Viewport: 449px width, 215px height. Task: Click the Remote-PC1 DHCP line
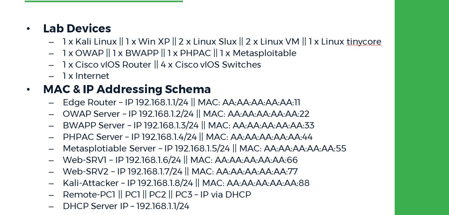point(157,195)
